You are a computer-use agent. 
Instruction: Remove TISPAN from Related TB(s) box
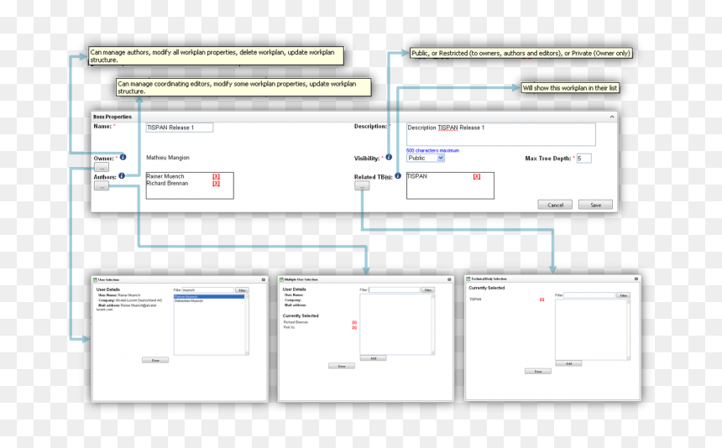[477, 177]
